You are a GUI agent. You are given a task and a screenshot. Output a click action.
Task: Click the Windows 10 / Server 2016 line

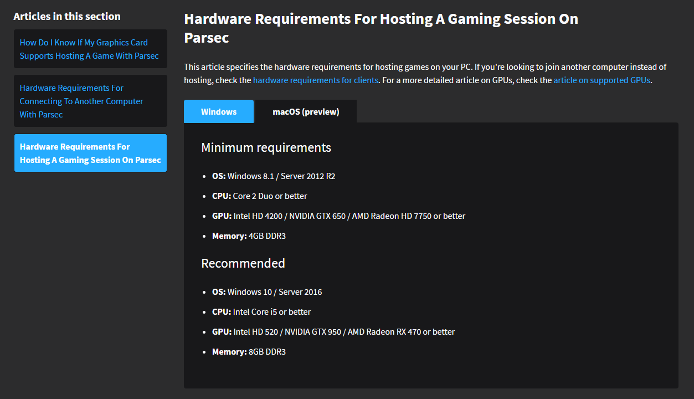click(x=267, y=292)
